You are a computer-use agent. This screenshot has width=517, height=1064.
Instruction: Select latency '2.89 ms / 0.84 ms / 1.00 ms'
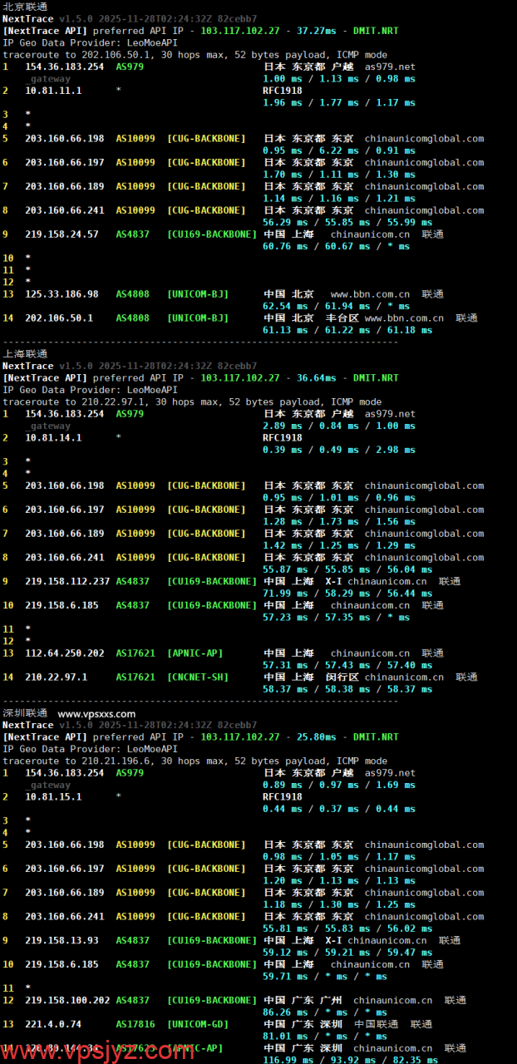click(x=339, y=426)
